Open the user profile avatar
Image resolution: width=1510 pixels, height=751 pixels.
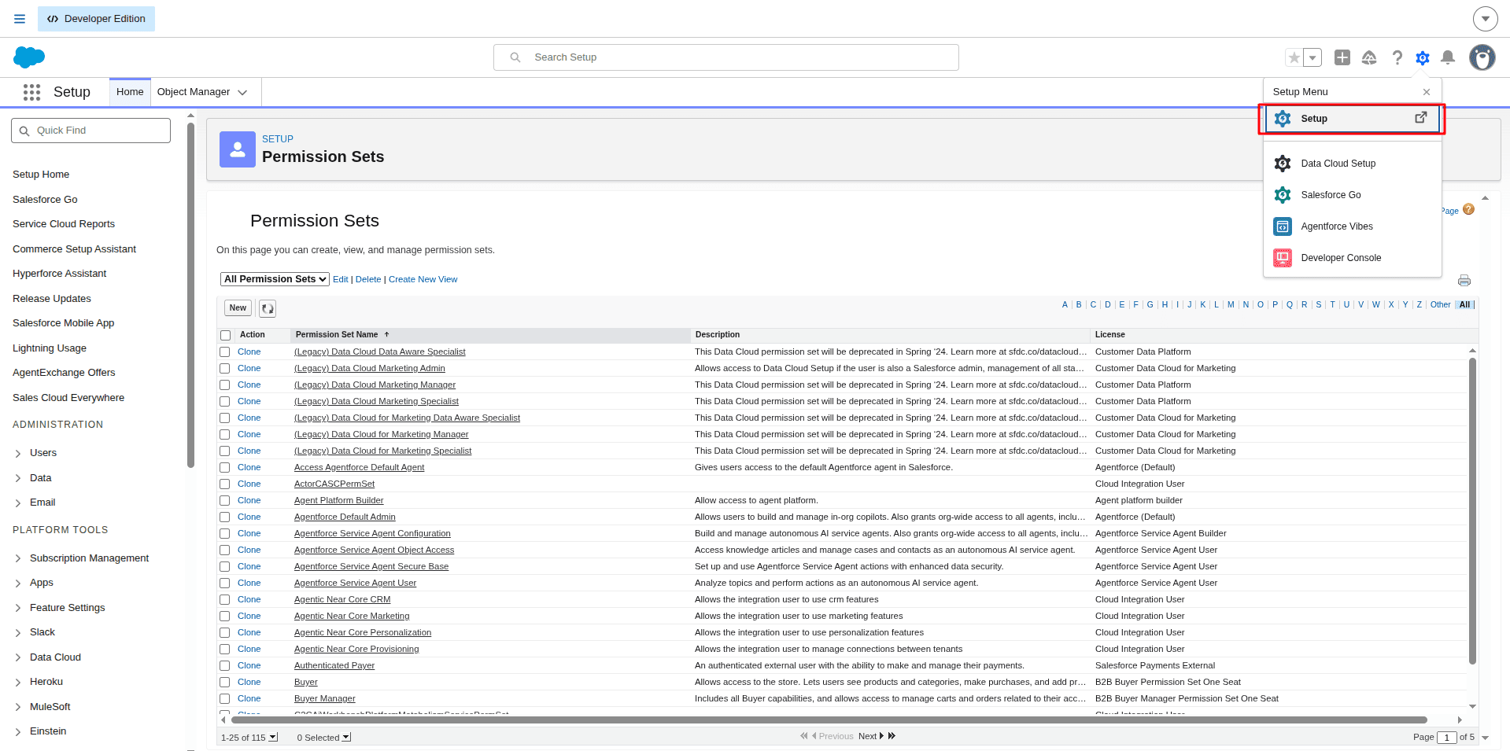[1482, 57]
